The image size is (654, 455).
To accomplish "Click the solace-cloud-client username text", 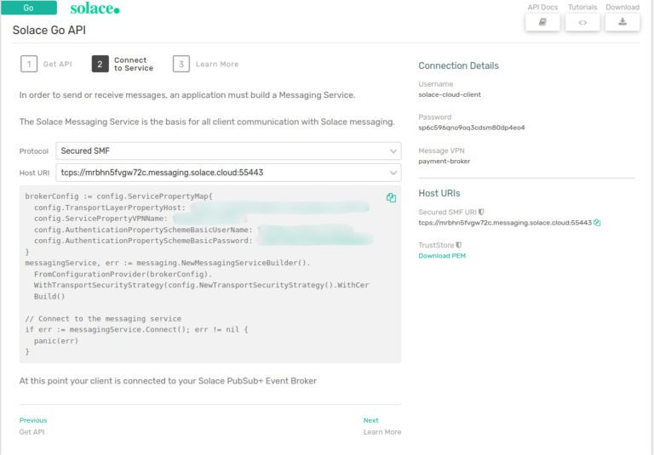I will (x=450, y=94).
